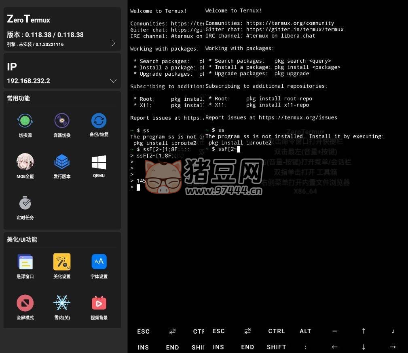408x353 pixels.
Task: Click the https://gitter.im/termux/termux link
Action: point(294,30)
